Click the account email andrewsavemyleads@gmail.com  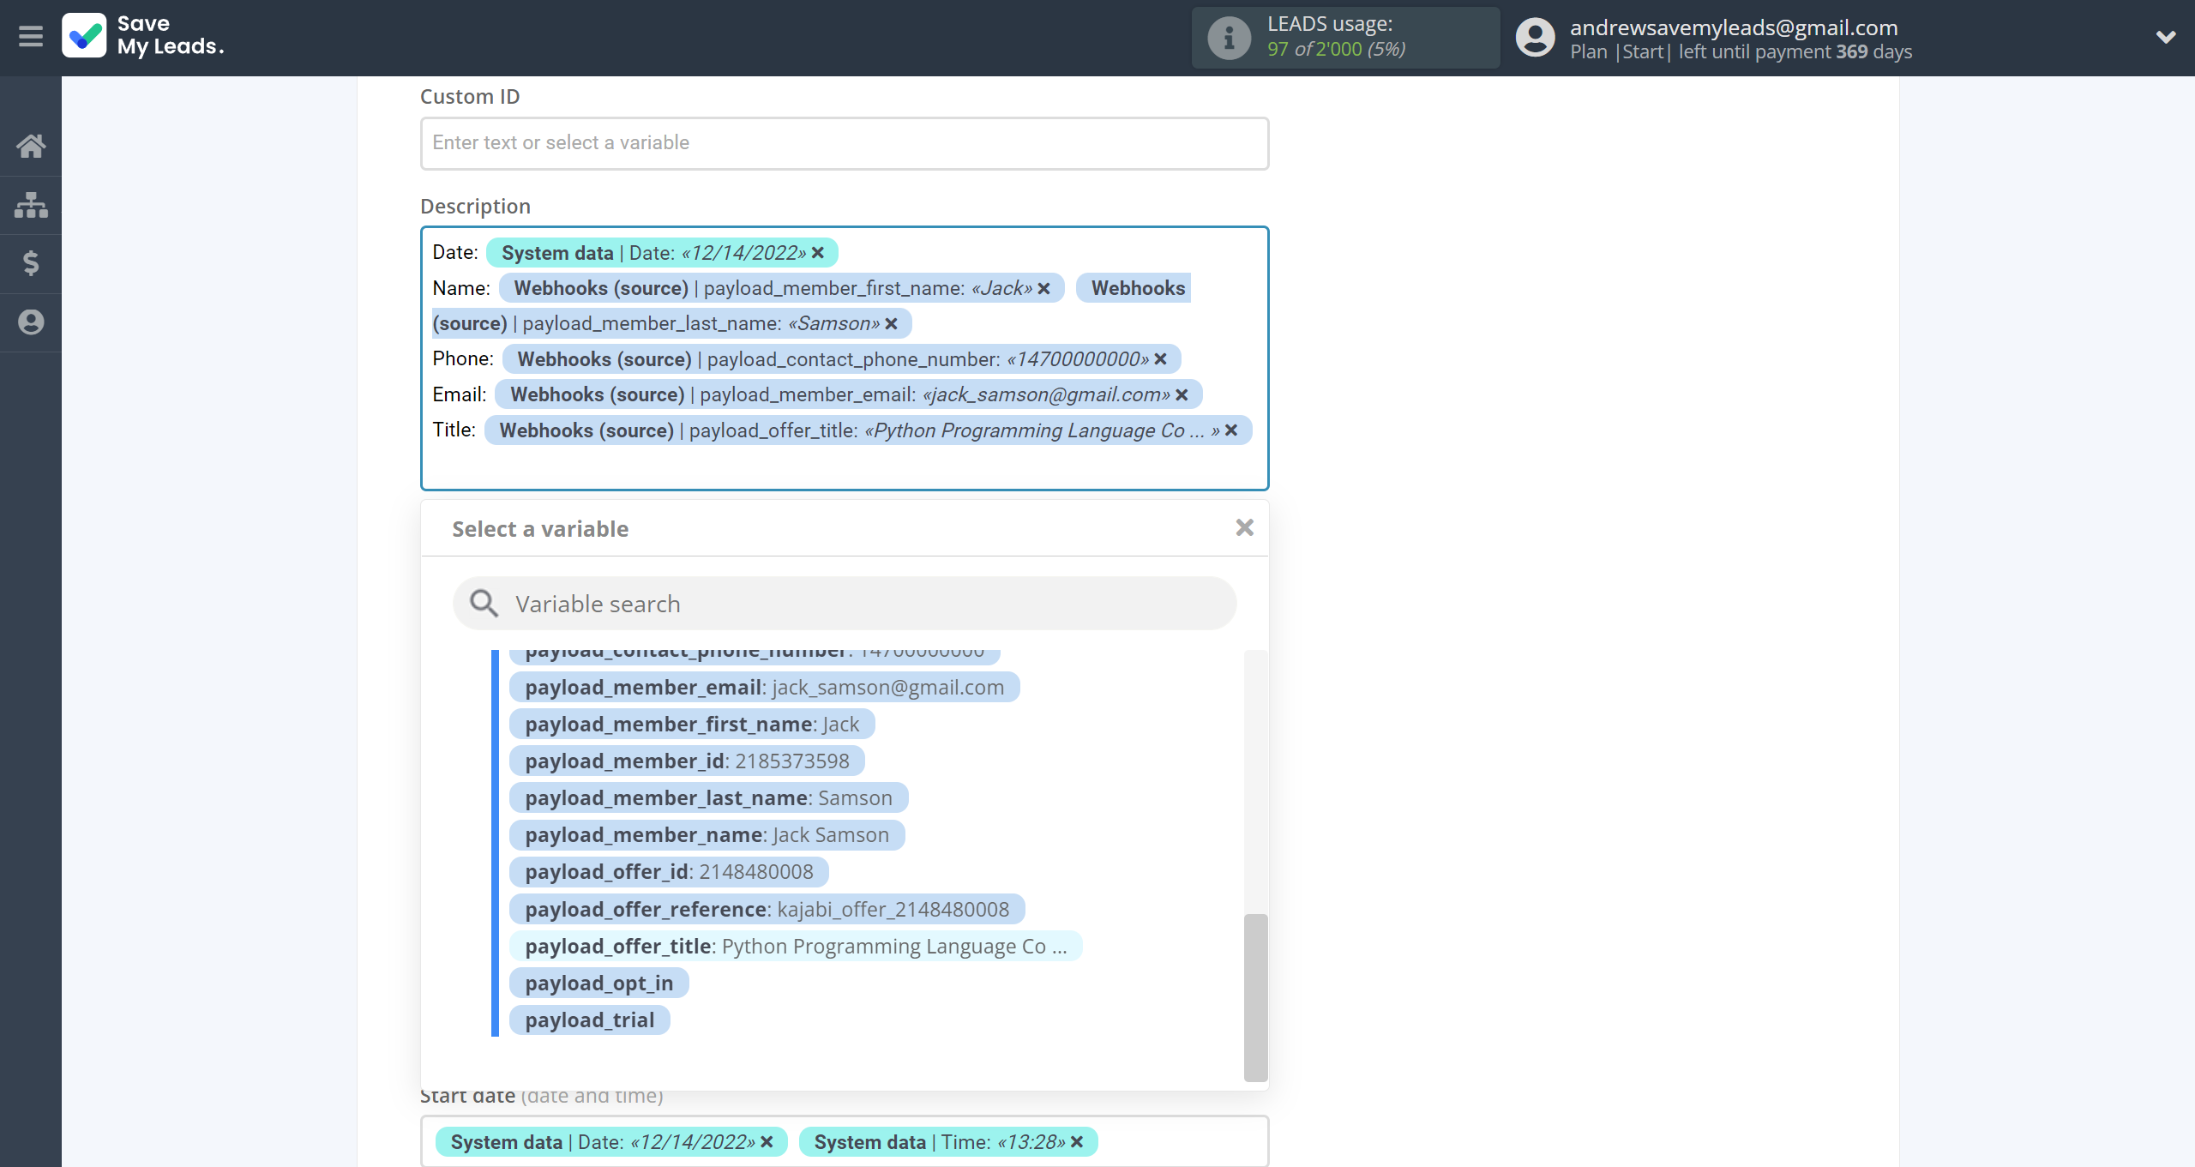pyautogui.click(x=1734, y=27)
